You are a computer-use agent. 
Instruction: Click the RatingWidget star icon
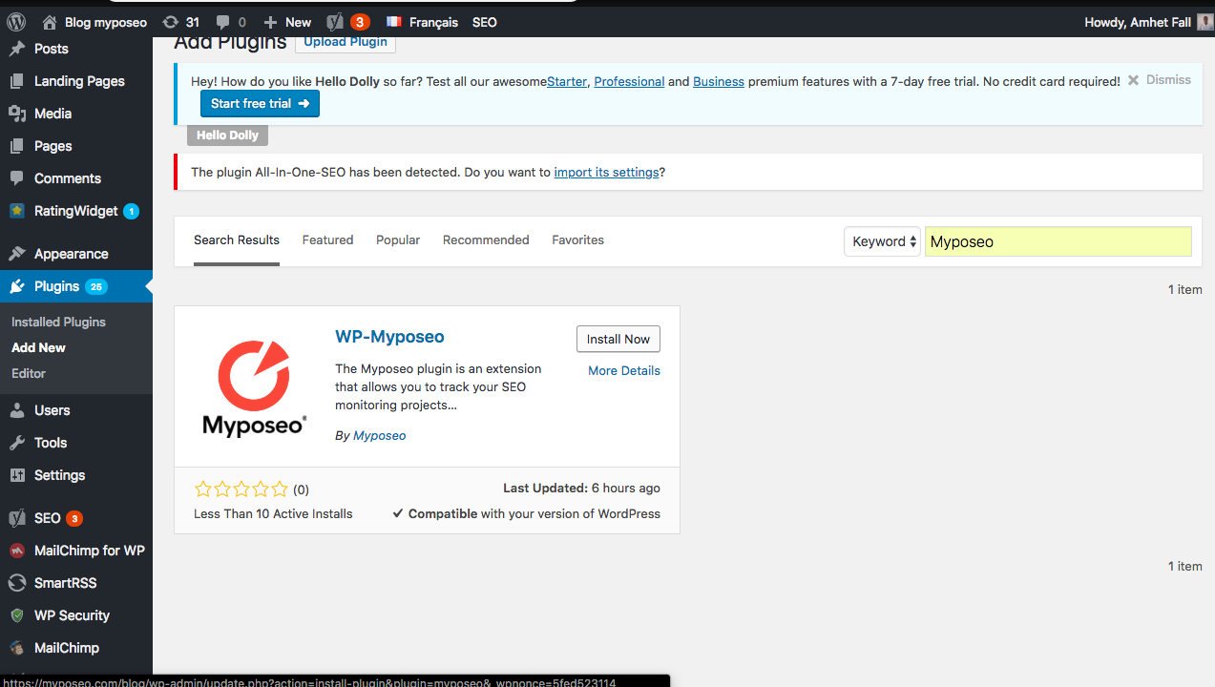(17, 211)
